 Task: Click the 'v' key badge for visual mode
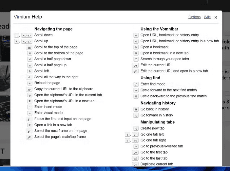point(30,113)
